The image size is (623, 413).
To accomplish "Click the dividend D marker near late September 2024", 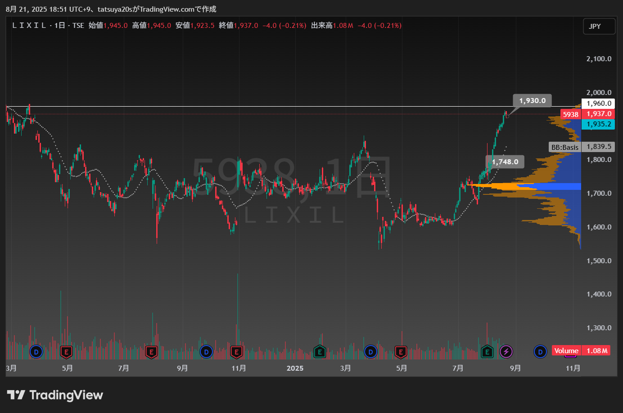I will pyautogui.click(x=206, y=352).
